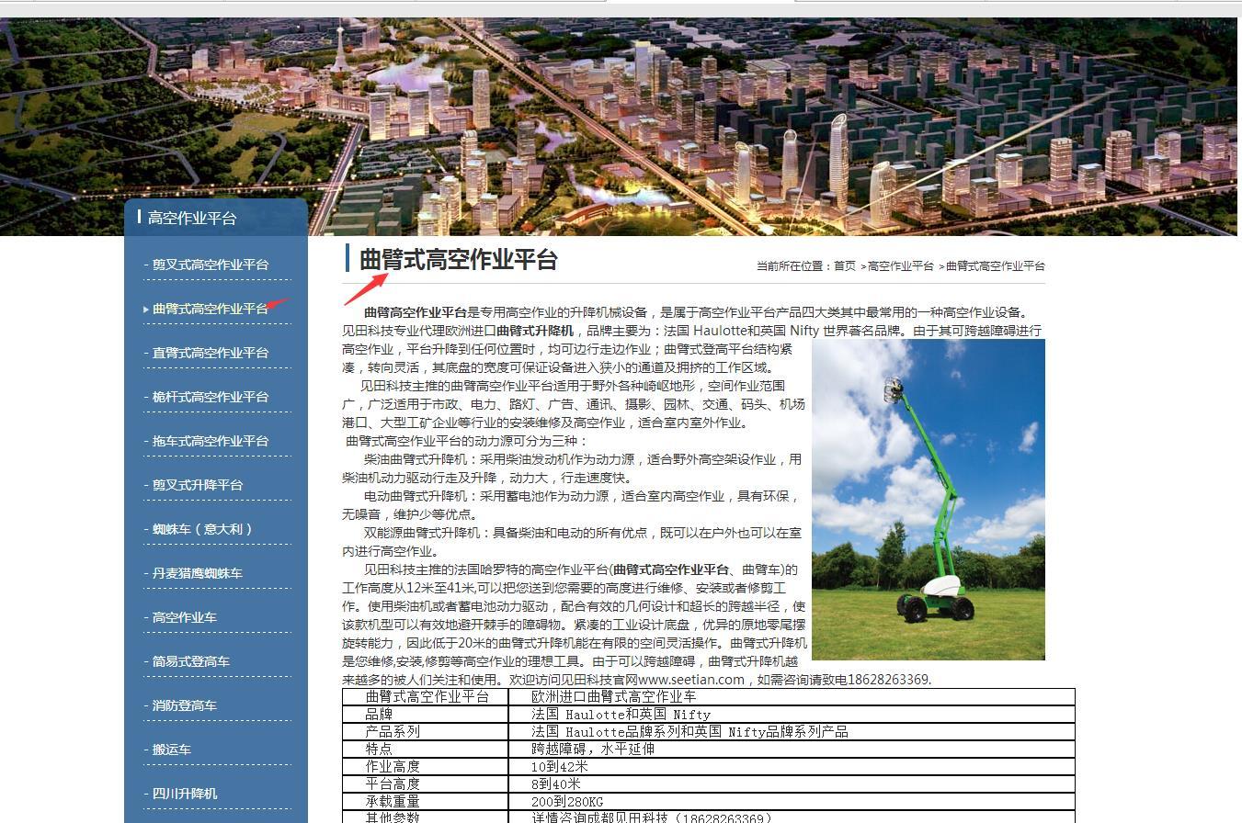1242x823 pixels.
Task: Click table cell 承载重量
Action: tap(426, 802)
